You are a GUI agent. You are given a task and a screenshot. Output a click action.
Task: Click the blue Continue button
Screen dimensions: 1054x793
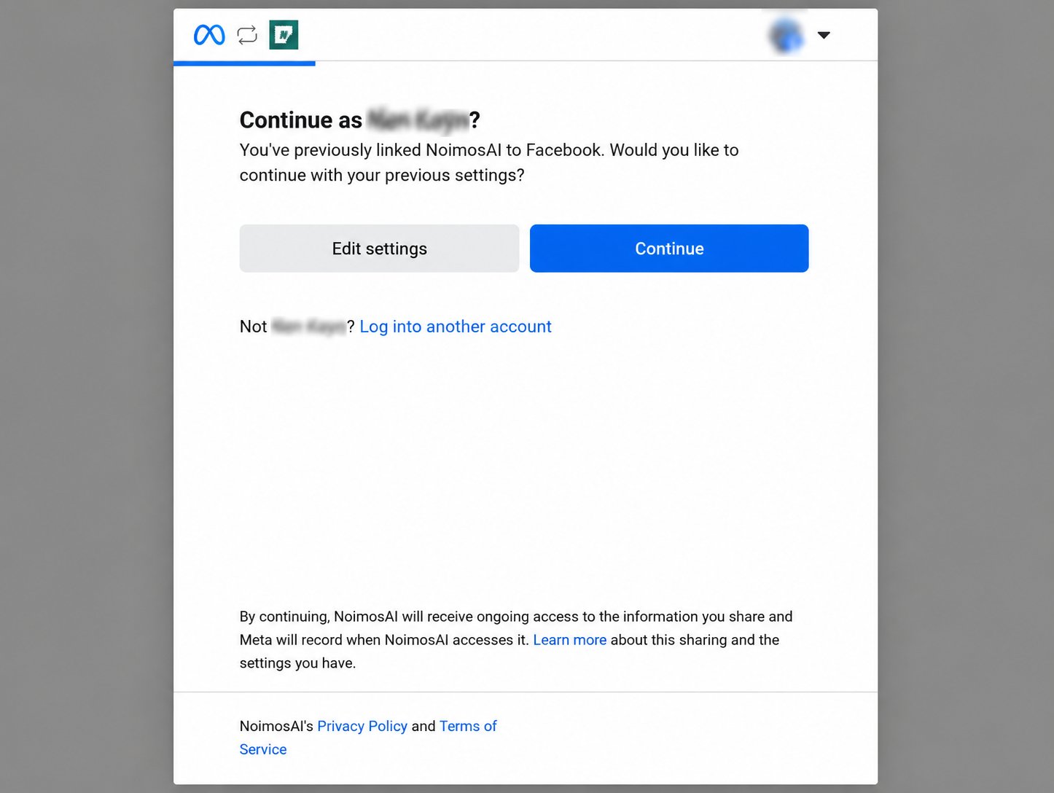click(x=669, y=249)
